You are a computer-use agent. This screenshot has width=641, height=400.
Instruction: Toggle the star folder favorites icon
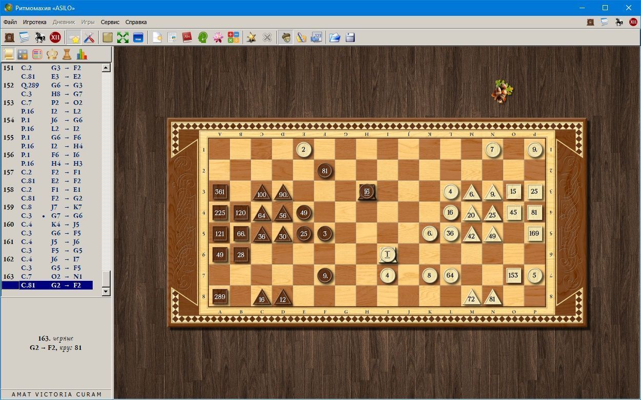(x=74, y=37)
